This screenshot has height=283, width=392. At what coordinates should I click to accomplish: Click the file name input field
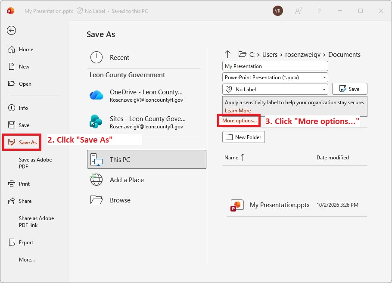tap(275, 66)
